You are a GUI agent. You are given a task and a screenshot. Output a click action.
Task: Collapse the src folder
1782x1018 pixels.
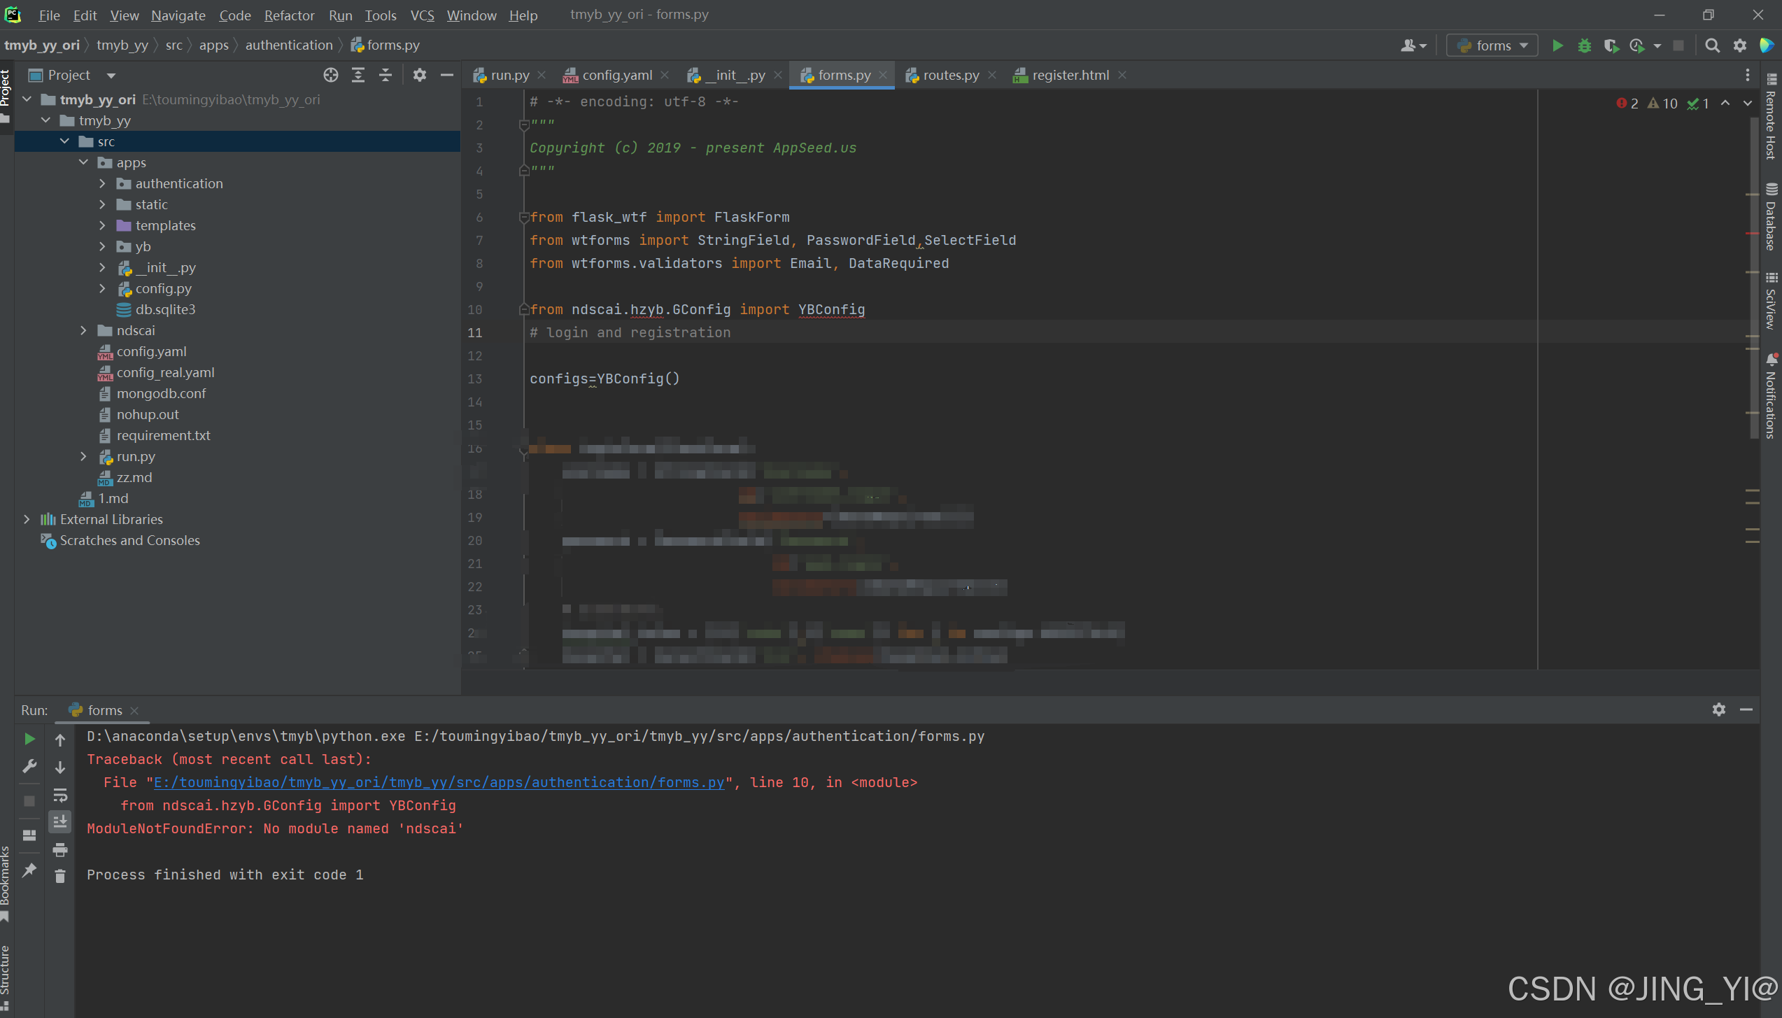pos(64,141)
